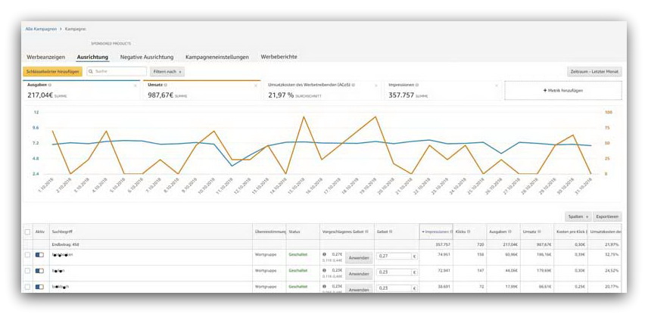
Task: Remove the Ausgaben metric card with its X
Action: coord(136,85)
